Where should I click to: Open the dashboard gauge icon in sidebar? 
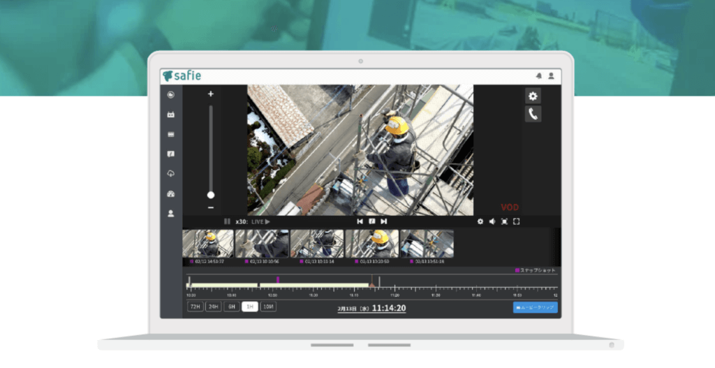point(171,193)
